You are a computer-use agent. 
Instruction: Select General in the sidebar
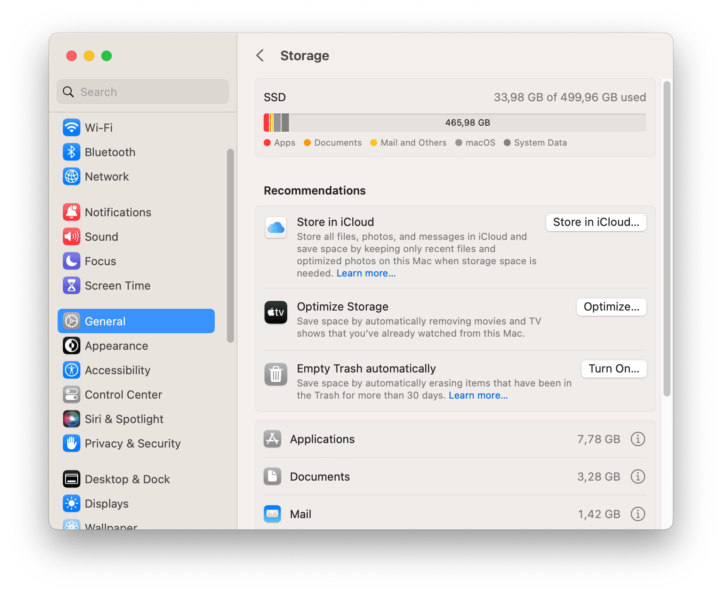tap(105, 321)
